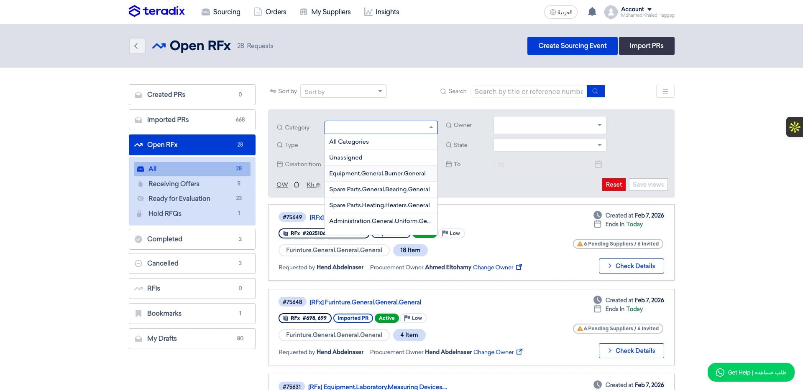This screenshot has width=803, height=390.
Task: Open Equipment.Laboratory.Measuring Devices request #75631
Action: click(x=377, y=387)
